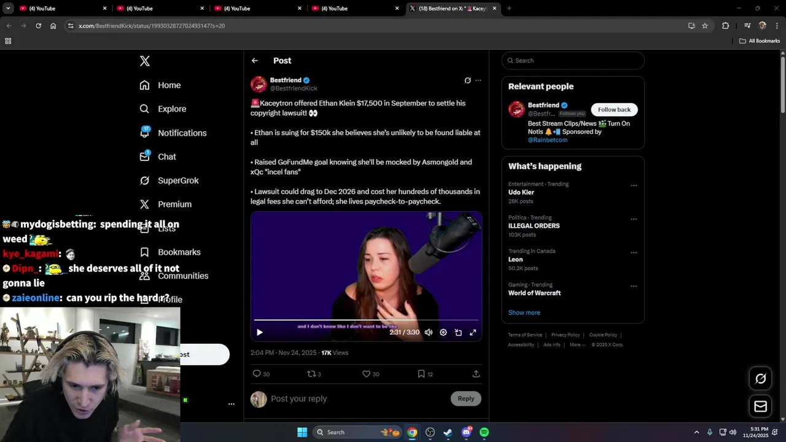Screen dimensions: 786x442
Task: Enter fullscreen on the video
Action: point(473,332)
